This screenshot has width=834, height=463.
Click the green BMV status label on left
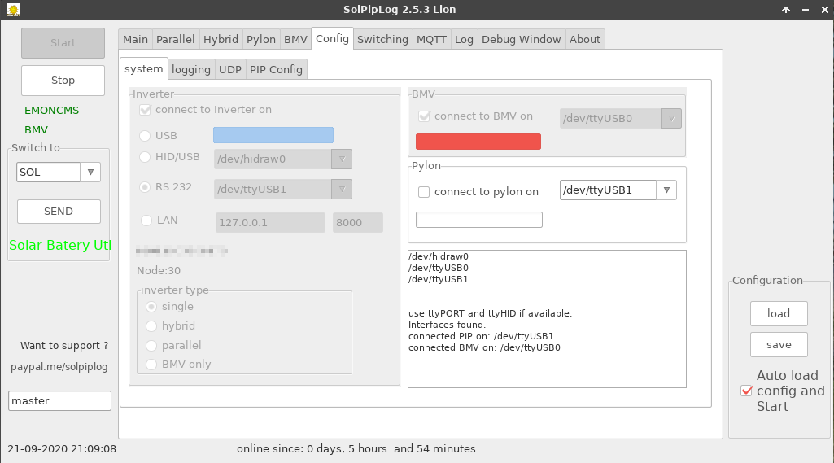coord(36,130)
